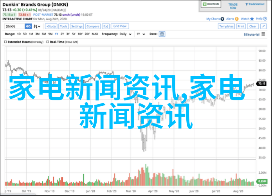Click the Apr '20 axis label
Image resolution: width=272 pixels, height=196 pixels.
153,191
